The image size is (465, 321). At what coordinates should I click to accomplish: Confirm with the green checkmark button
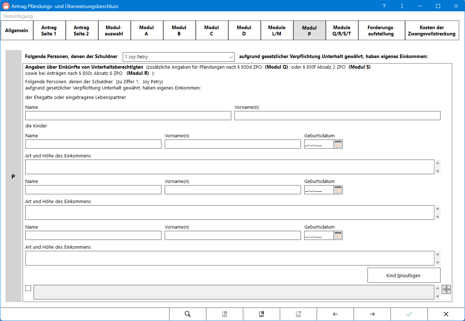point(409,314)
